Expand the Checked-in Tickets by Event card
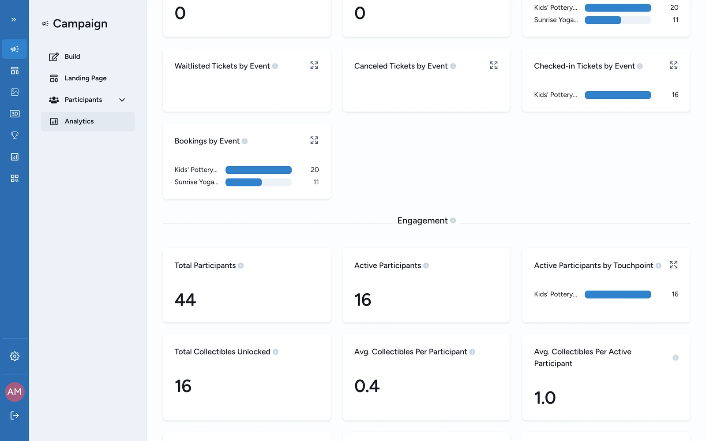The height and width of the screenshot is (441, 706). (x=674, y=65)
